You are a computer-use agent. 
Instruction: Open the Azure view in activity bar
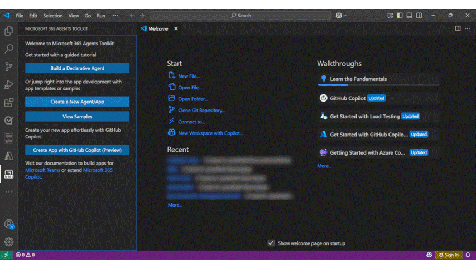9,156
